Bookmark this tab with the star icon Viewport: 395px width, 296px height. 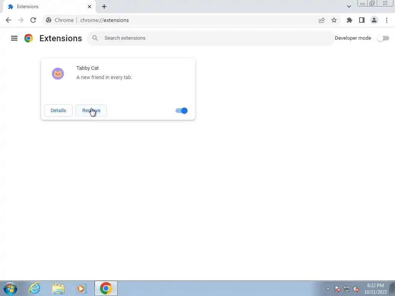[x=334, y=20]
